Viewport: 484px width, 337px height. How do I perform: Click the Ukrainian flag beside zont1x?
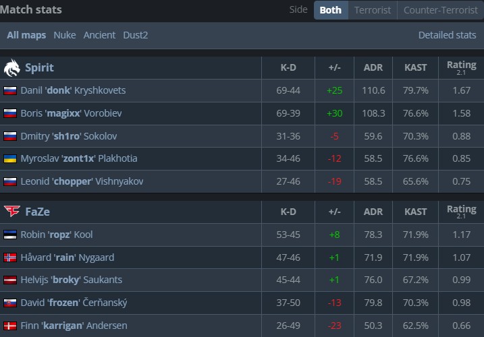[x=10, y=158]
